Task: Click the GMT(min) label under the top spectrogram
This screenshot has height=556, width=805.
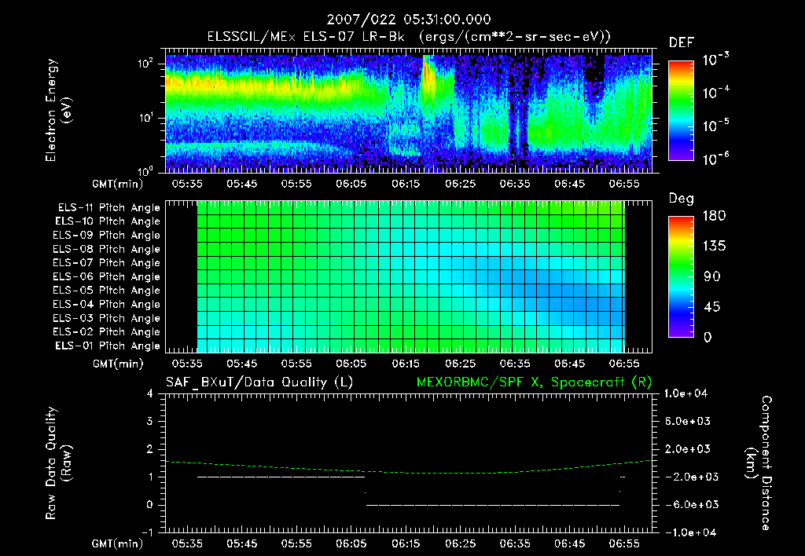Action: pos(118,184)
